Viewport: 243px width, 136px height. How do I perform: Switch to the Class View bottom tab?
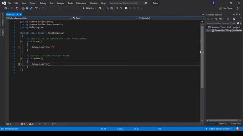(x=236, y=124)
